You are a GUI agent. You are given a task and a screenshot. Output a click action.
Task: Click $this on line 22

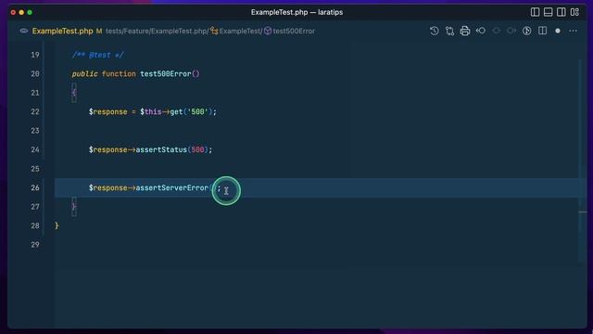(150, 111)
